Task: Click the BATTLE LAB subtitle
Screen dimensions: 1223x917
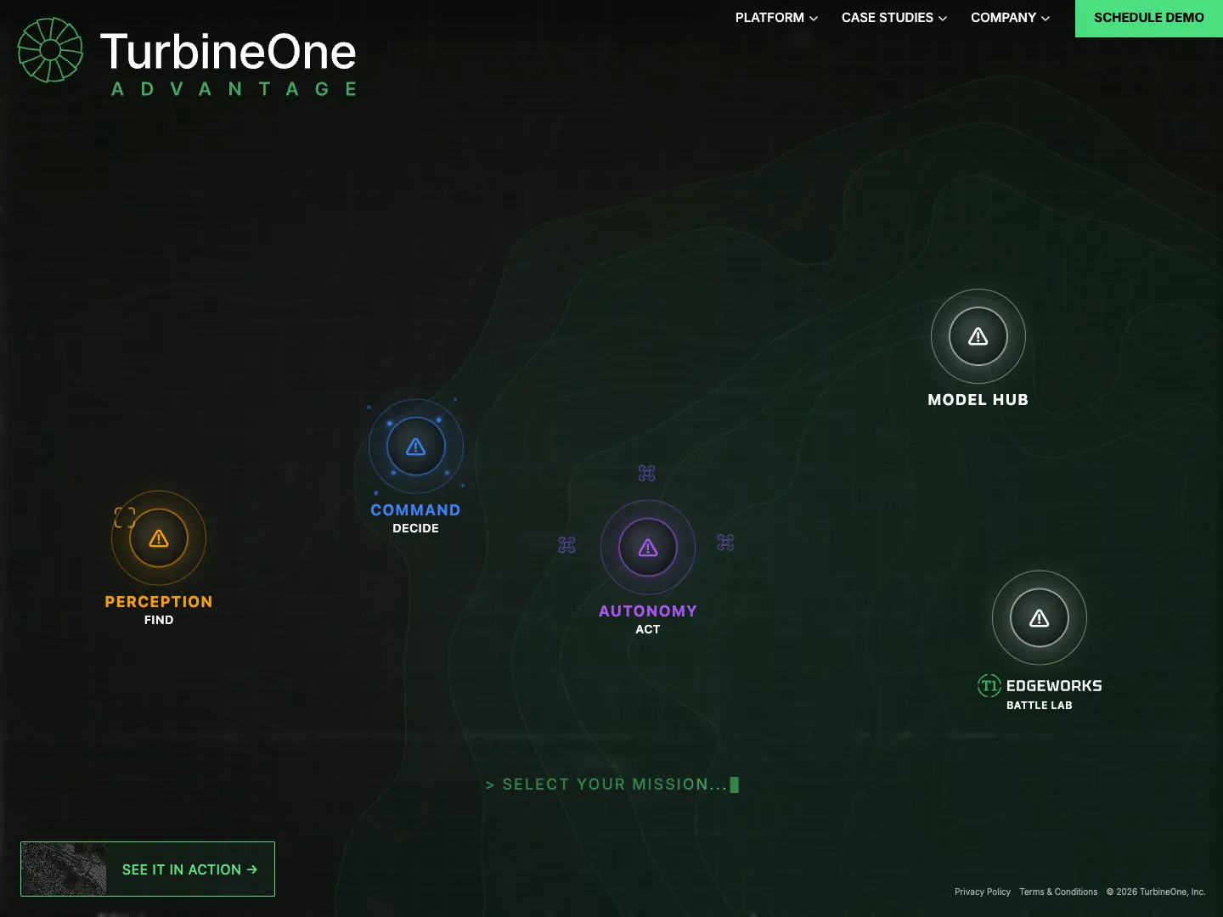Action: (1040, 705)
